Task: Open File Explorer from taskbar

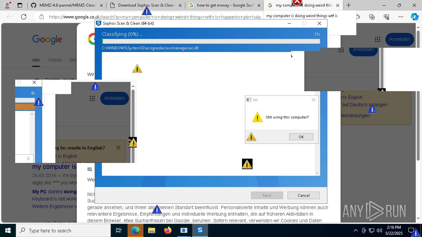Action: pyautogui.click(x=151, y=230)
